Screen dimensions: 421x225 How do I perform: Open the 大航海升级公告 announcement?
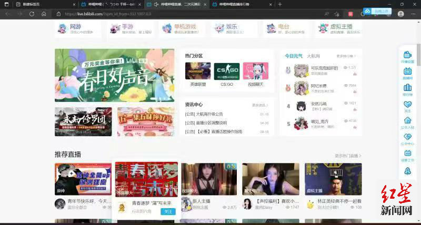(204, 114)
